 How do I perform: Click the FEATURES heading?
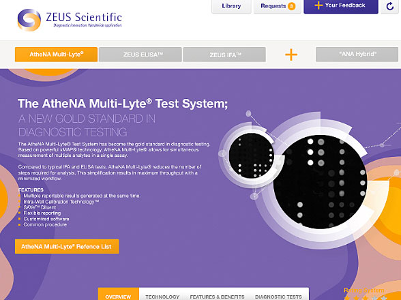[31, 190]
